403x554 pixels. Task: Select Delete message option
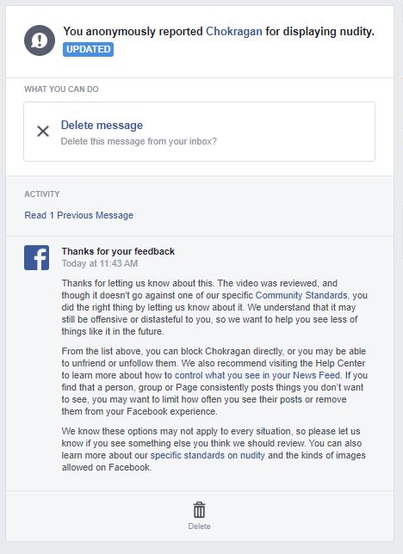tap(102, 125)
